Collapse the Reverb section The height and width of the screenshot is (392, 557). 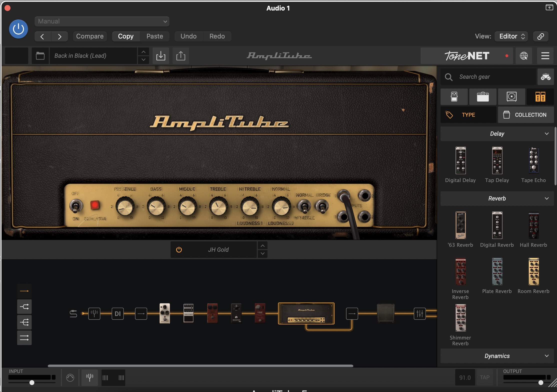(x=497, y=198)
